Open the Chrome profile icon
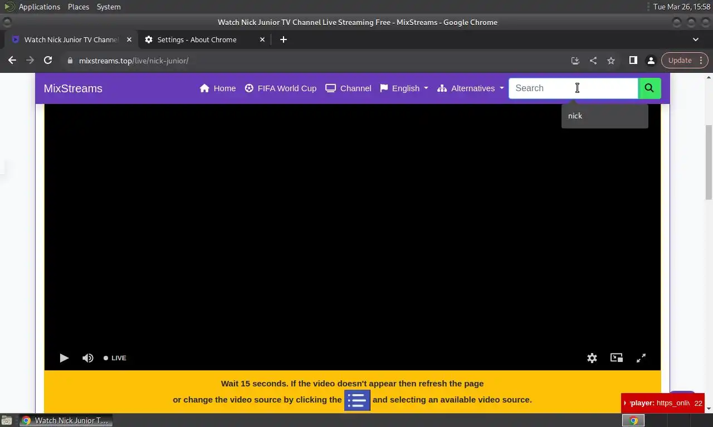Viewport: 713px width, 427px height. click(x=651, y=60)
